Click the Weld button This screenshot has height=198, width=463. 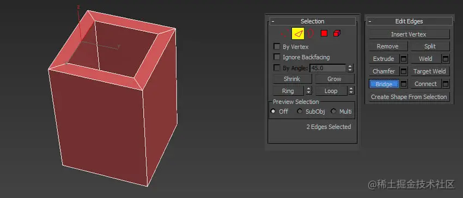(x=426, y=59)
